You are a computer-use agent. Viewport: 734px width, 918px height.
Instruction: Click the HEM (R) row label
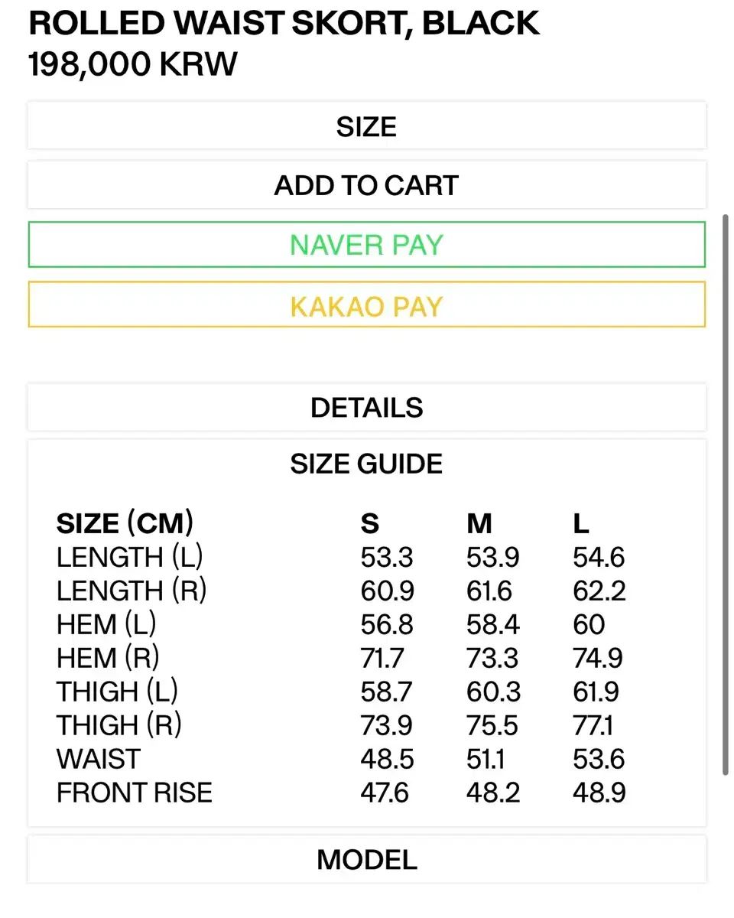coord(108,658)
